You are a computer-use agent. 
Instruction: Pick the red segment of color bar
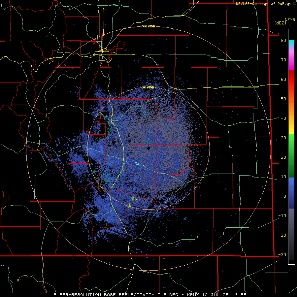point(291,80)
